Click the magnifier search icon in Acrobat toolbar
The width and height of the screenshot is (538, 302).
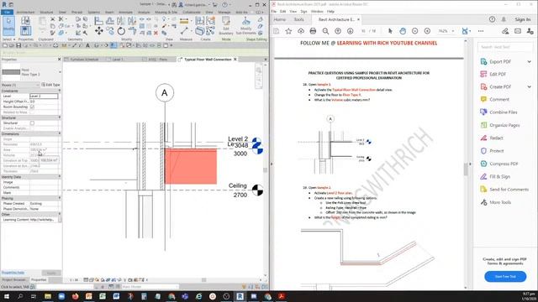[x=325, y=31]
